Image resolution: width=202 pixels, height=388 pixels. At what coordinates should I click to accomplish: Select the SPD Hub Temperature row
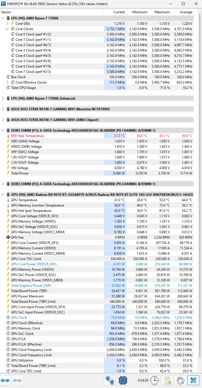97,136
